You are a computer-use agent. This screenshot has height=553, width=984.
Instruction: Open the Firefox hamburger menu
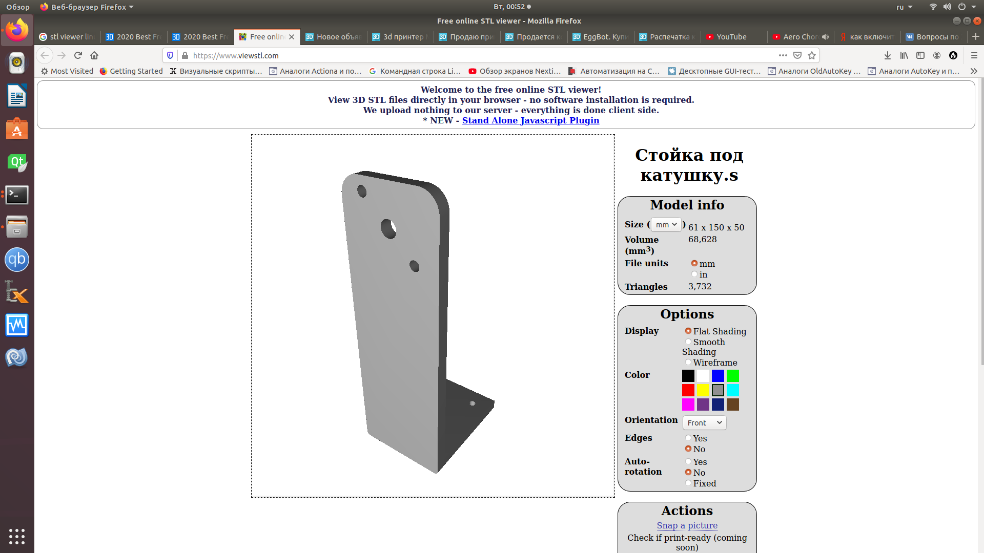[x=974, y=55]
